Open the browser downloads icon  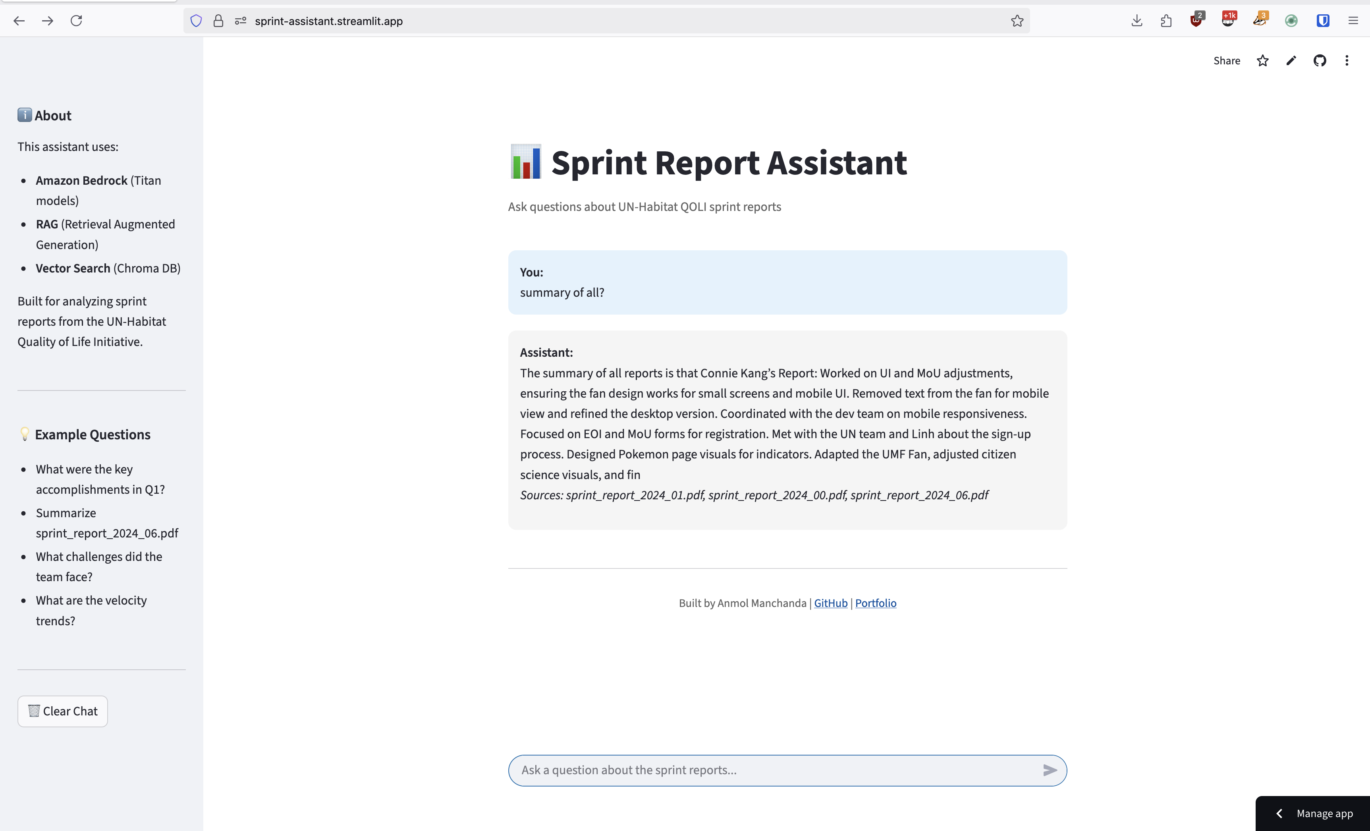pos(1137,21)
